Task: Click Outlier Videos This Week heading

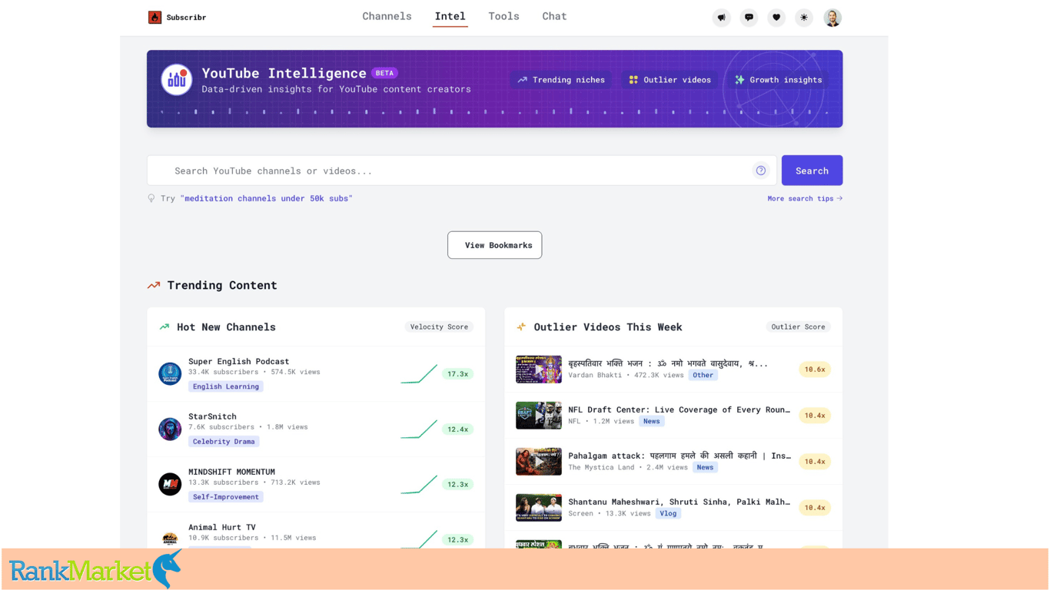Action: pyautogui.click(x=608, y=327)
